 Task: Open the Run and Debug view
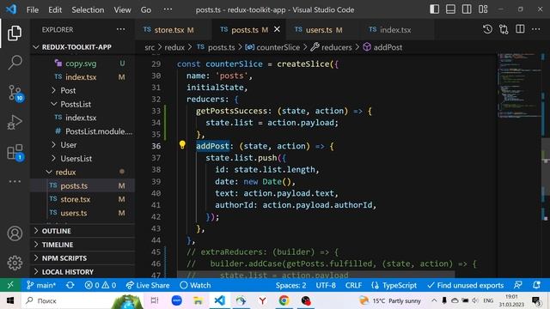point(15,122)
